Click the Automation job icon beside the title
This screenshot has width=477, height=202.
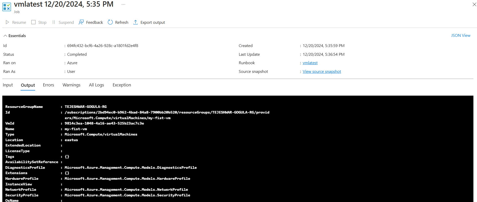pos(7,7)
